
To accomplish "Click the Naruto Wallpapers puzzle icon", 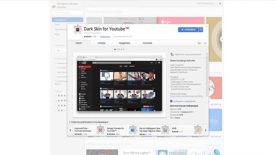I will pyautogui.click(x=165, y=130).
